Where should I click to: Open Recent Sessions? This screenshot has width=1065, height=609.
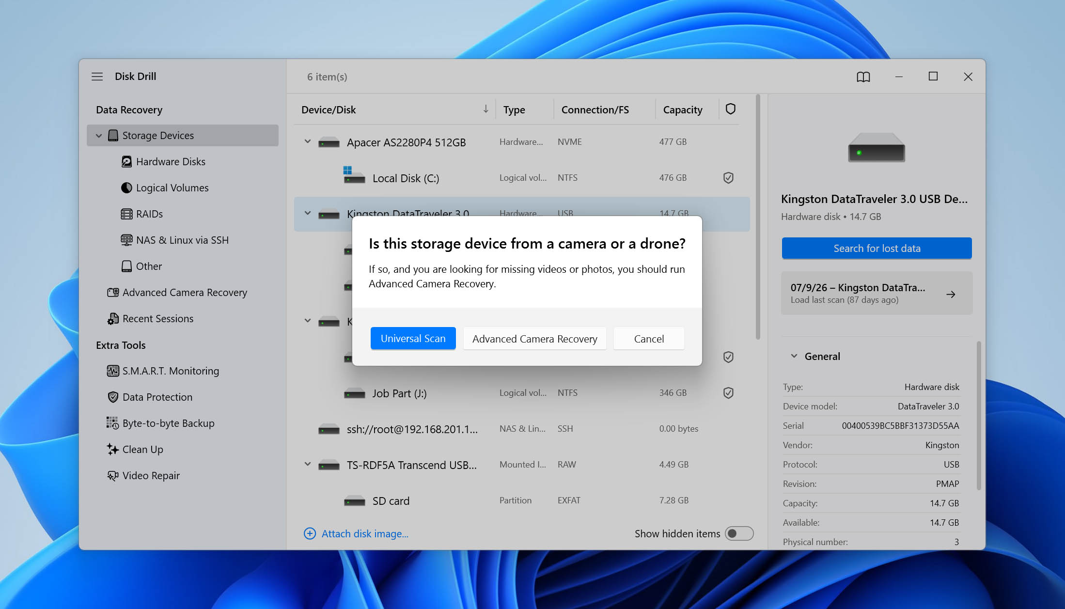coord(157,319)
